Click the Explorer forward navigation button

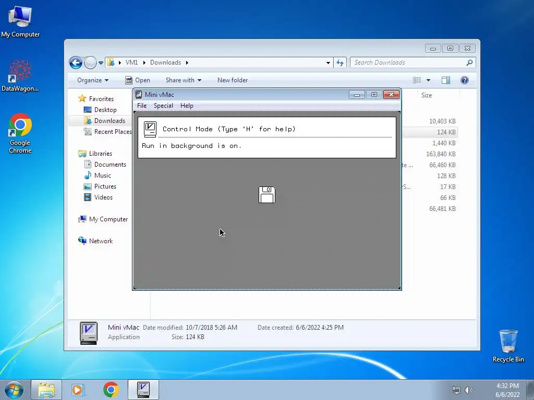(x=90, y=63)
